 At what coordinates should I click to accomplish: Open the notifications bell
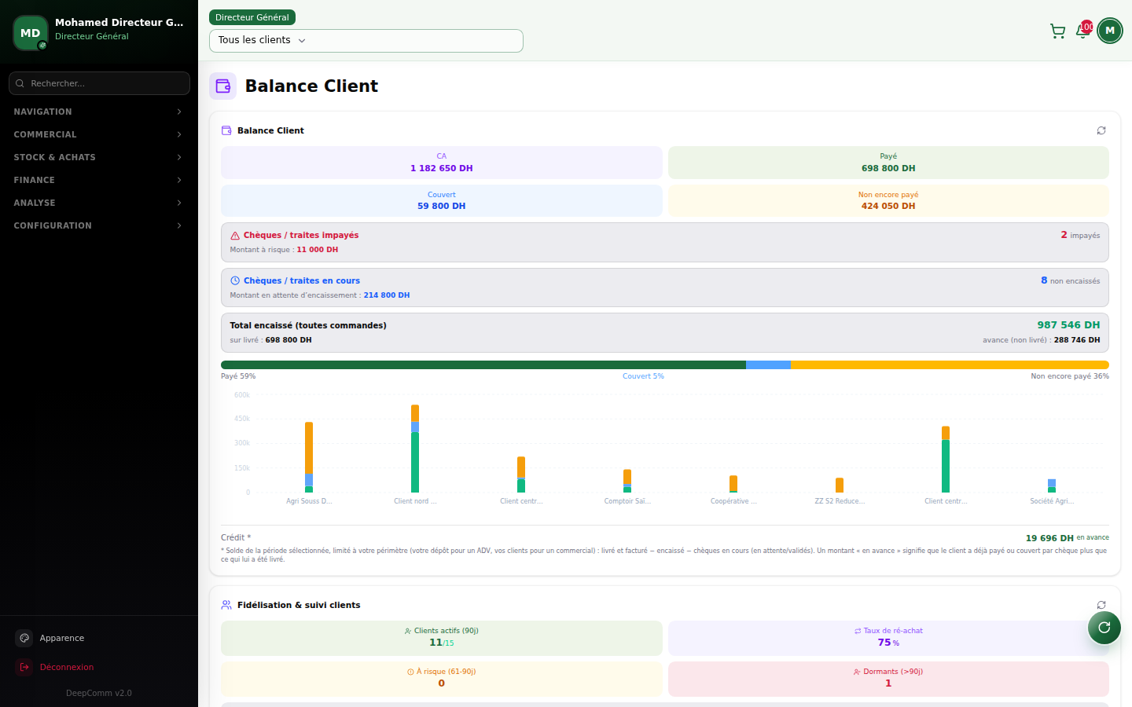pyautogui.click(x=1082, y=31)
